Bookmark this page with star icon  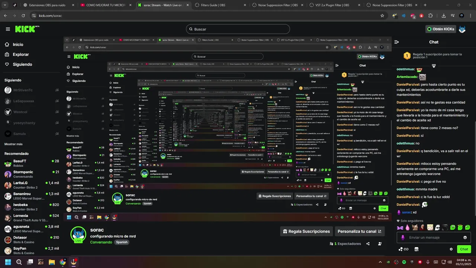pyautogui.click(x=382, y=16)
